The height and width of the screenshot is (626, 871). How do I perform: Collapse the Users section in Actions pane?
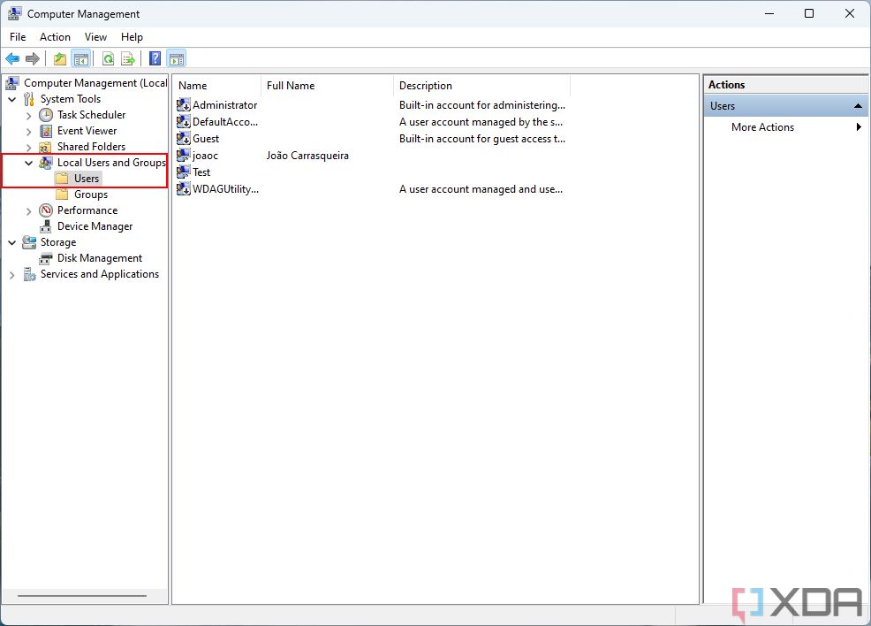[856, 105]
